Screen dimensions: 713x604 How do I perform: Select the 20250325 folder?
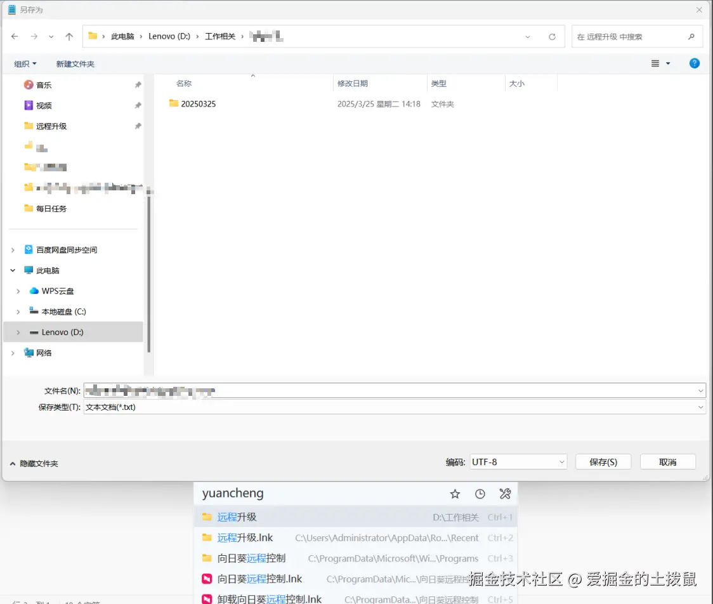(x=199, y=103)
